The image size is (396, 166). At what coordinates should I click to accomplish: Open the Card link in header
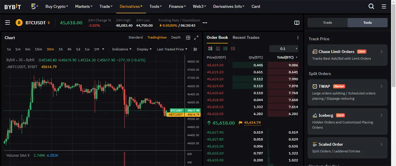click(x=256, y=6)
